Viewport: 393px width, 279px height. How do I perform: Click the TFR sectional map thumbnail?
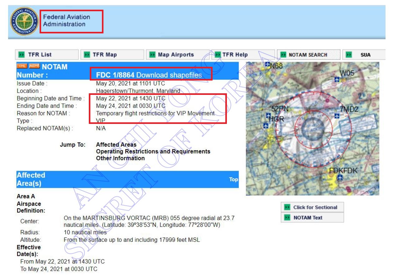pyautogui.click(x=313, y=129)
